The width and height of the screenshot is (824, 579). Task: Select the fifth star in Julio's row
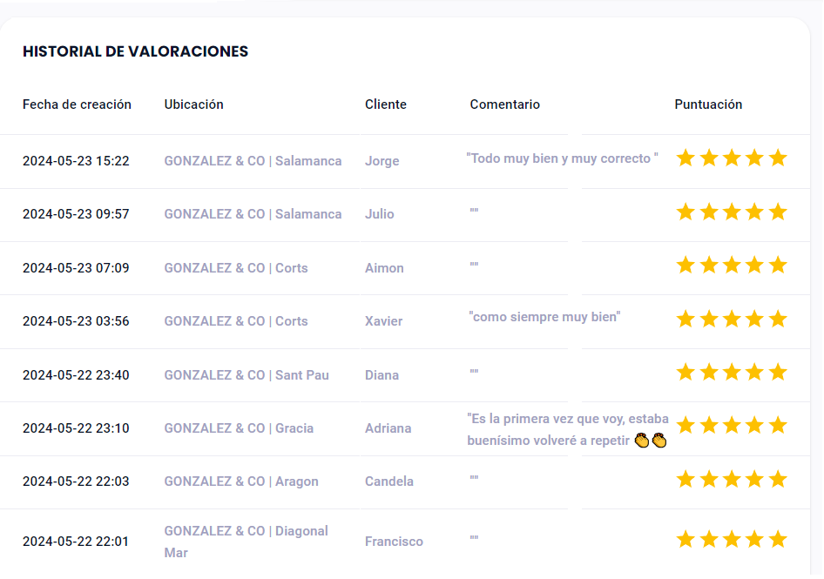pos(778,212)
